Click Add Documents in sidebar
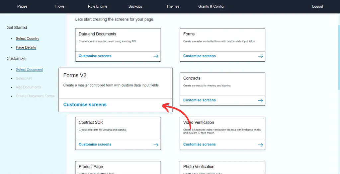The height and width of the screenshot is (174, 340). pos(29,87)
